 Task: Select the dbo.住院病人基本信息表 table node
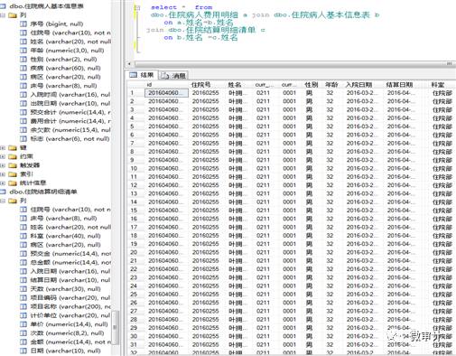[x=46, y=6]
